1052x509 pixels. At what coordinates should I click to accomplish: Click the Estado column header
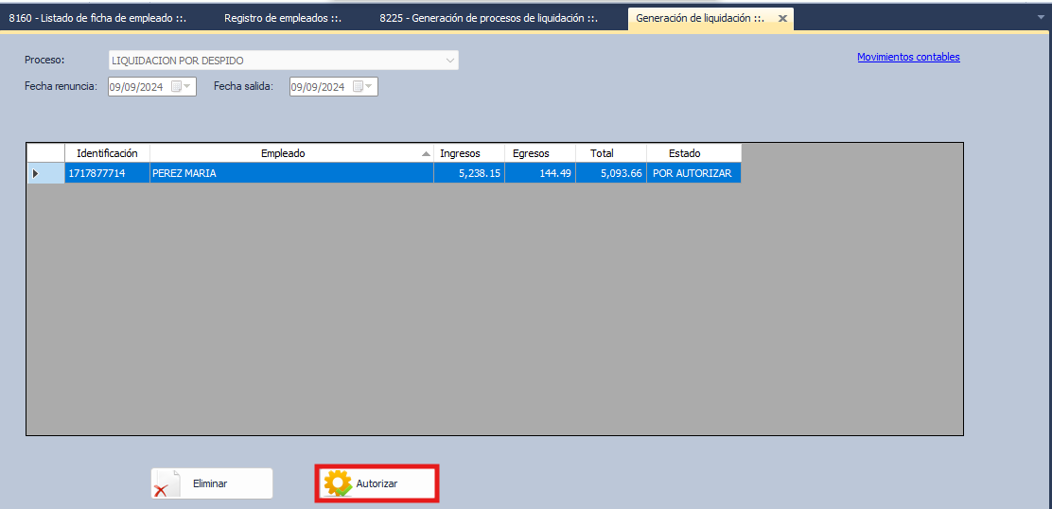tap(684, 153)
